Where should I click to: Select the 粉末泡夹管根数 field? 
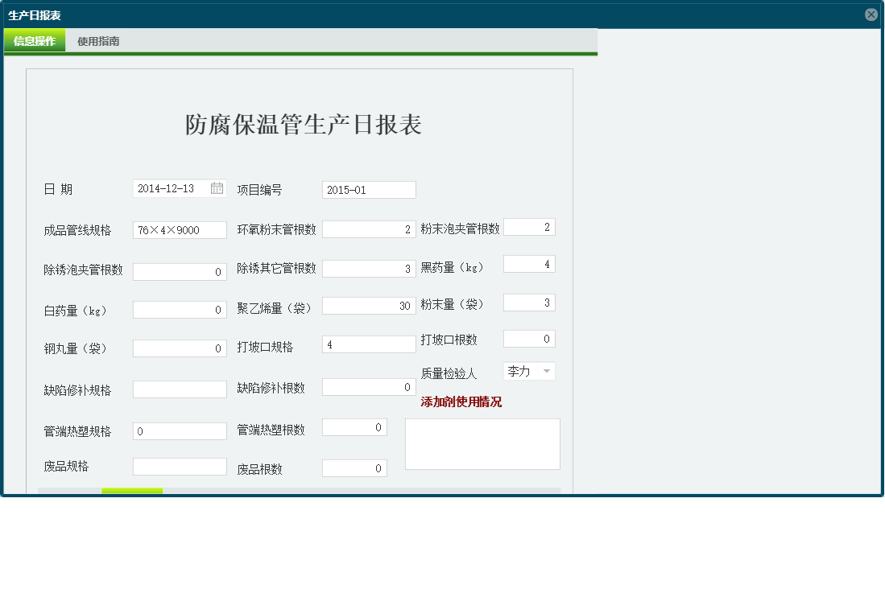[x=529, y=227]
